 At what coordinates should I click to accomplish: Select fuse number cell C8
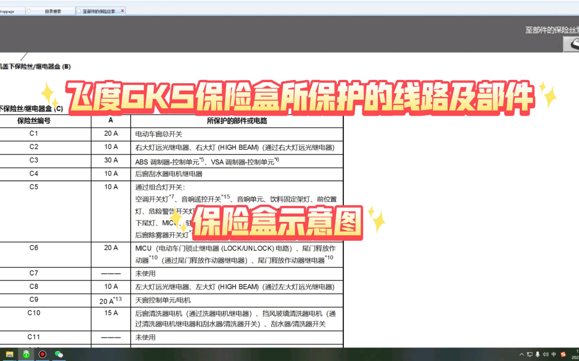click(x=34, y=286)
